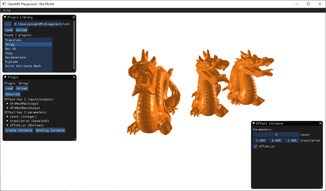Close the Plugin panel
This screenshot has width=326, height=191.
pyautogui.click(x=74, y=77)
